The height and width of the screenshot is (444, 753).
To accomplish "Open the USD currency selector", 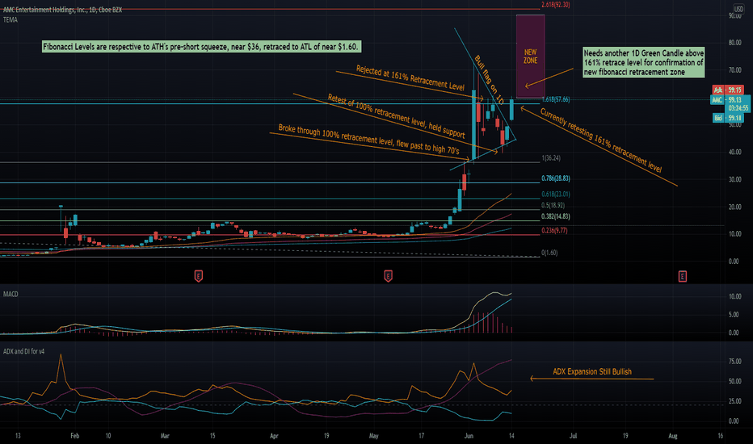I will tap(738, 9).
